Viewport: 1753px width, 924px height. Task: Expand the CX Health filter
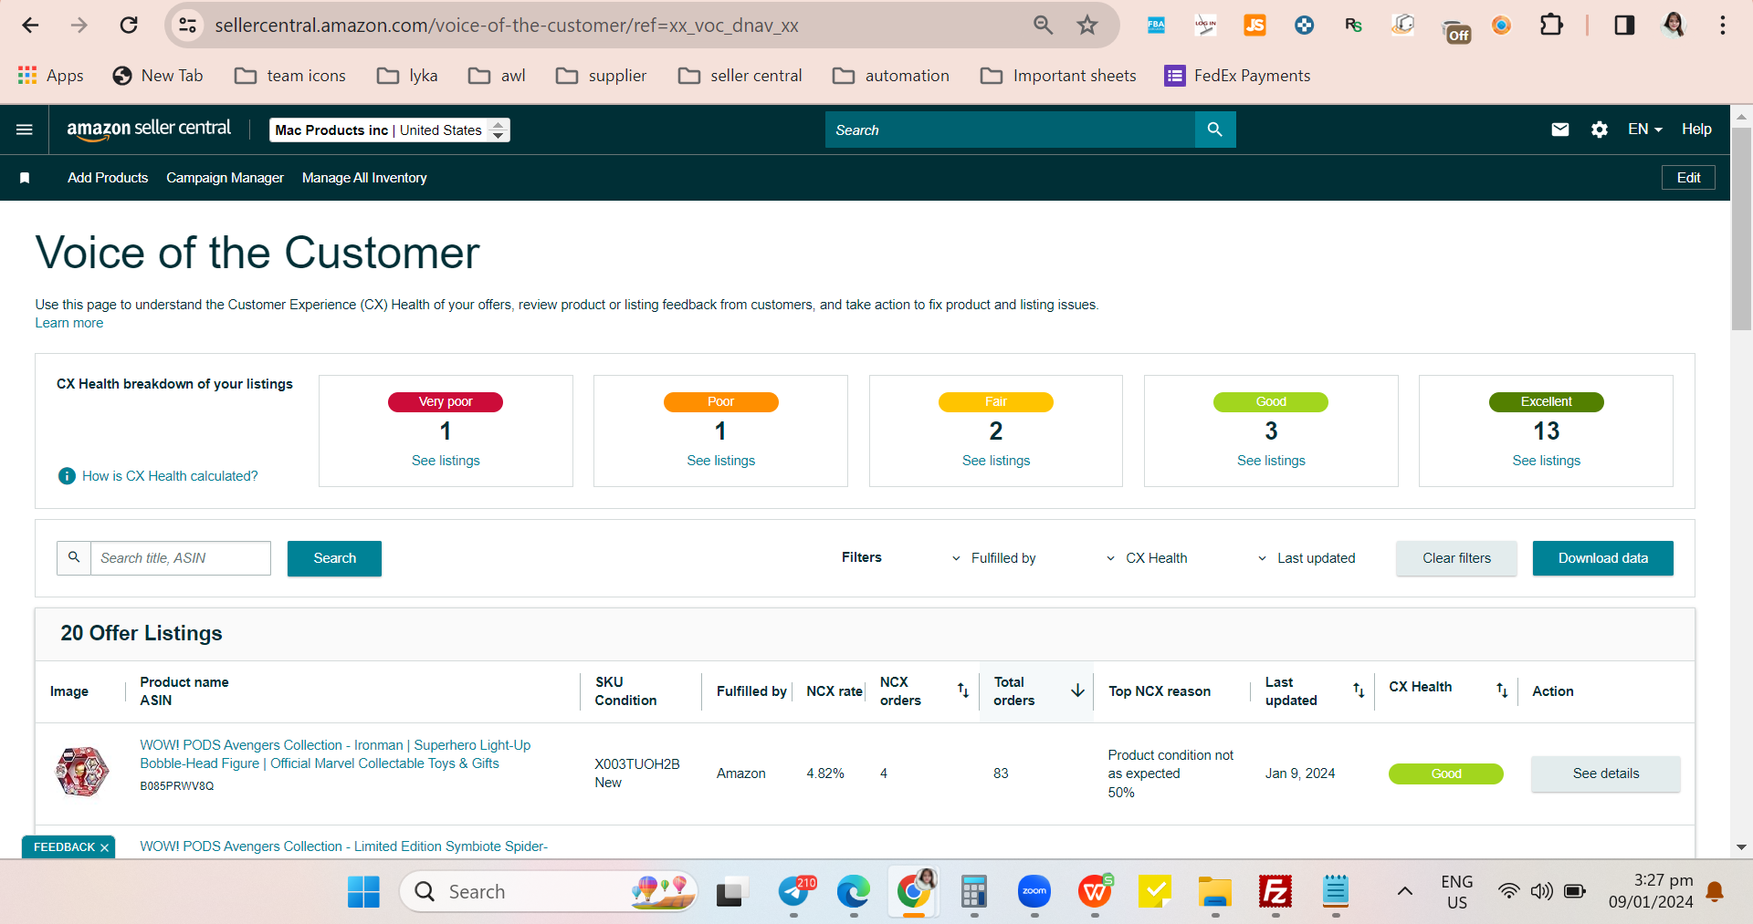tap(1147, 558)
